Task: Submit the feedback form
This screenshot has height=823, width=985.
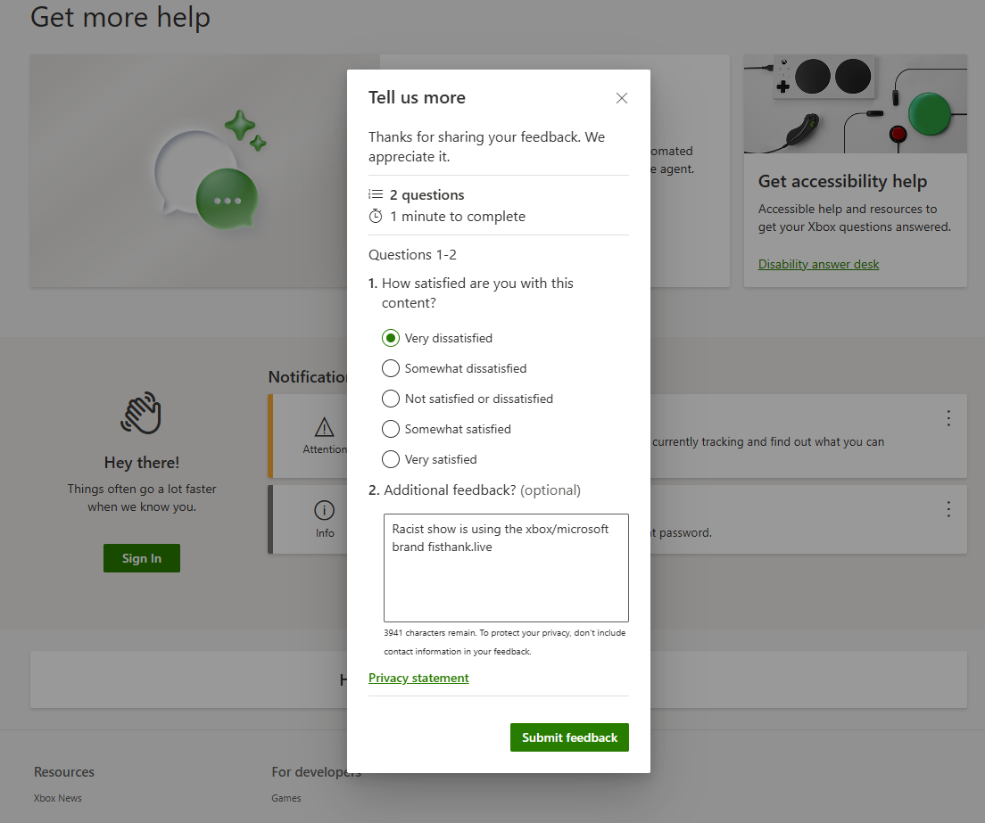Action: (x=569, y=737)
